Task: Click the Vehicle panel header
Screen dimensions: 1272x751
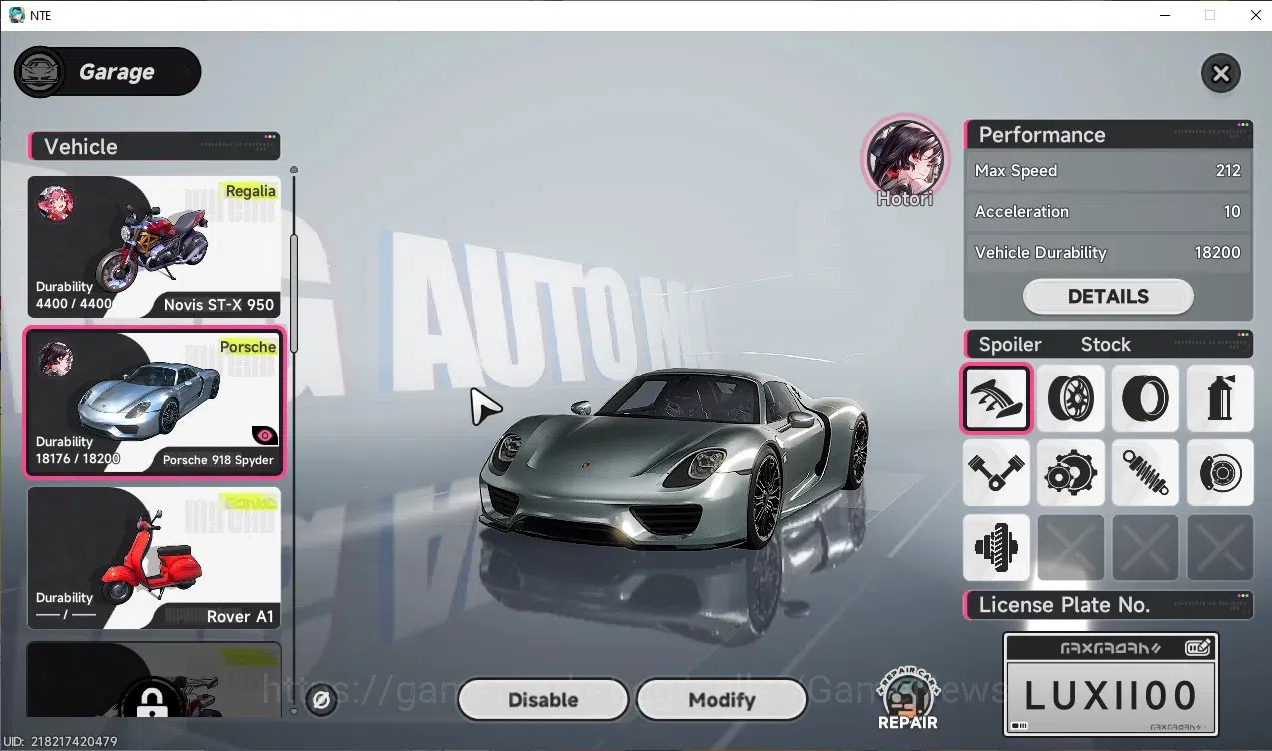Action: pyautogui.click(x=154, y=146)
